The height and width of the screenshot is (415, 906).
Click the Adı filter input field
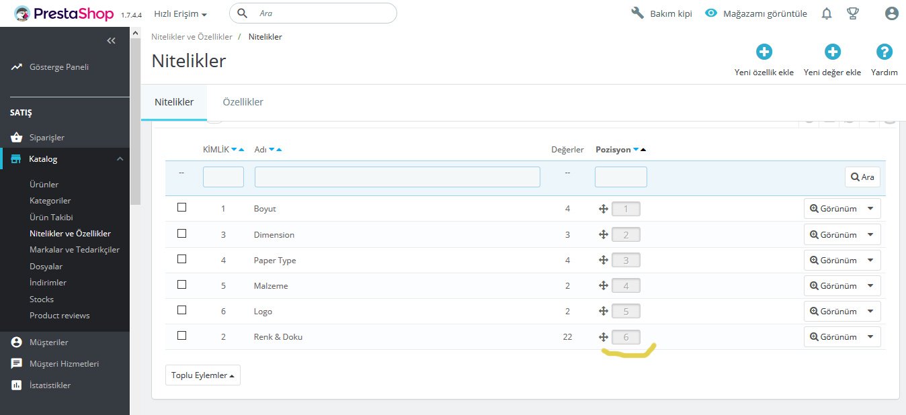tap(397, 177)
